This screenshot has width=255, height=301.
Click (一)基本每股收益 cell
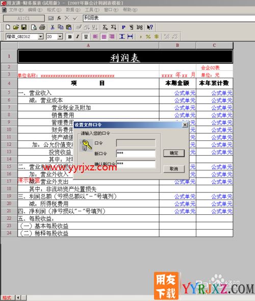click(88, 226)
